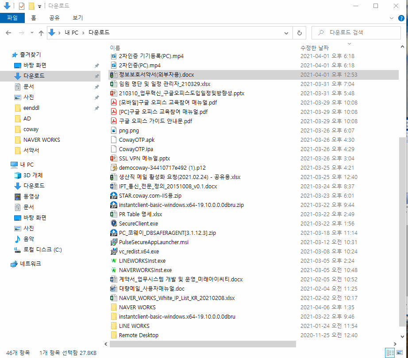The height and width of the screenshot is (358, 408).
Task: Select 음악 in the navigation pane
Action: [x=29, y=239]
